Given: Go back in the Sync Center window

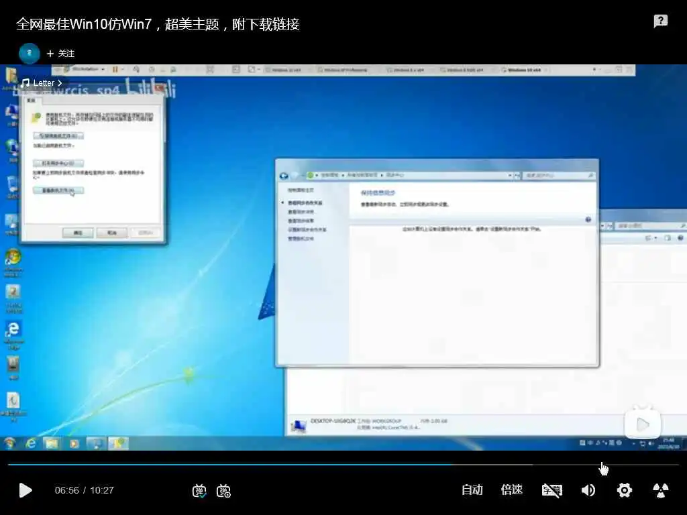Looking at the screenshot, I should (284, 175).
